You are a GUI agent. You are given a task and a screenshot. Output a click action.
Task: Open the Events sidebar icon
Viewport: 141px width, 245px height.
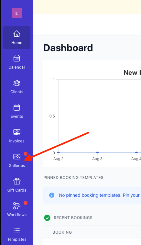point(17,108)
